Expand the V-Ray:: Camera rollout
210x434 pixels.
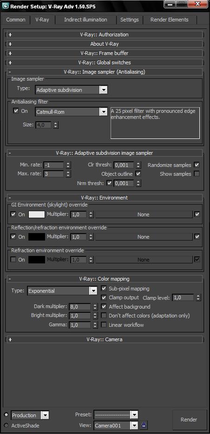105,339
